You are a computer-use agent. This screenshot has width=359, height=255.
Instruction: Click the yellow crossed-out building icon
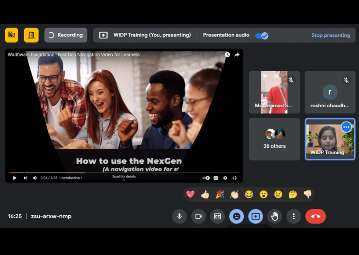pyautogui.click(x=11, y=35)
